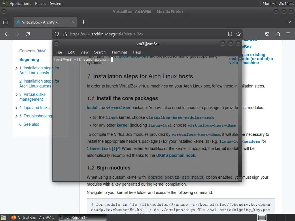This screenshot has width=295, height=221.
Task: Go to Troubleshooting section
Action: pos(35,116)
